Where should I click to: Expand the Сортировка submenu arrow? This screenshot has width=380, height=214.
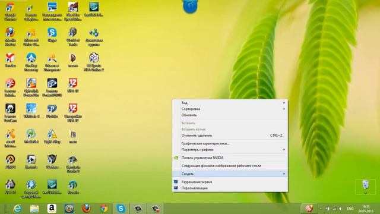[284, 109]
